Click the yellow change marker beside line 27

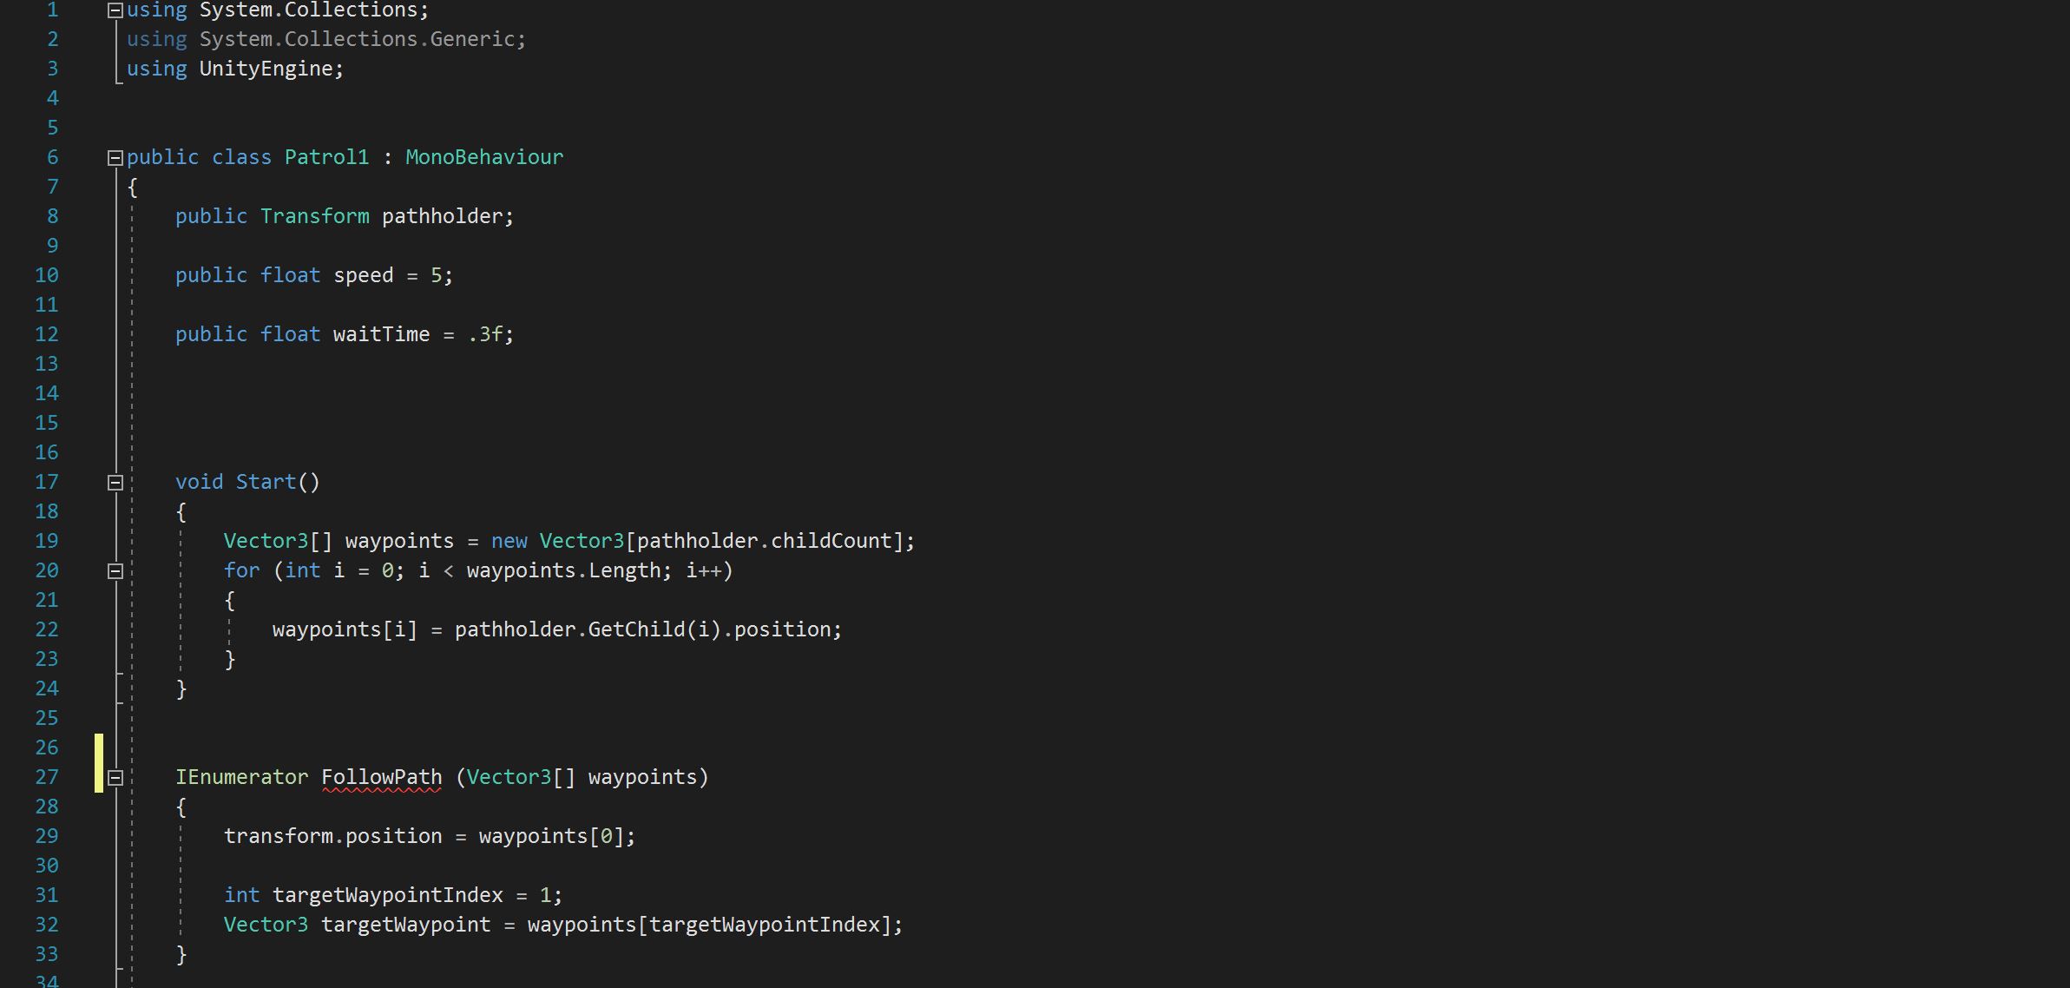click(x=99, y=763)
